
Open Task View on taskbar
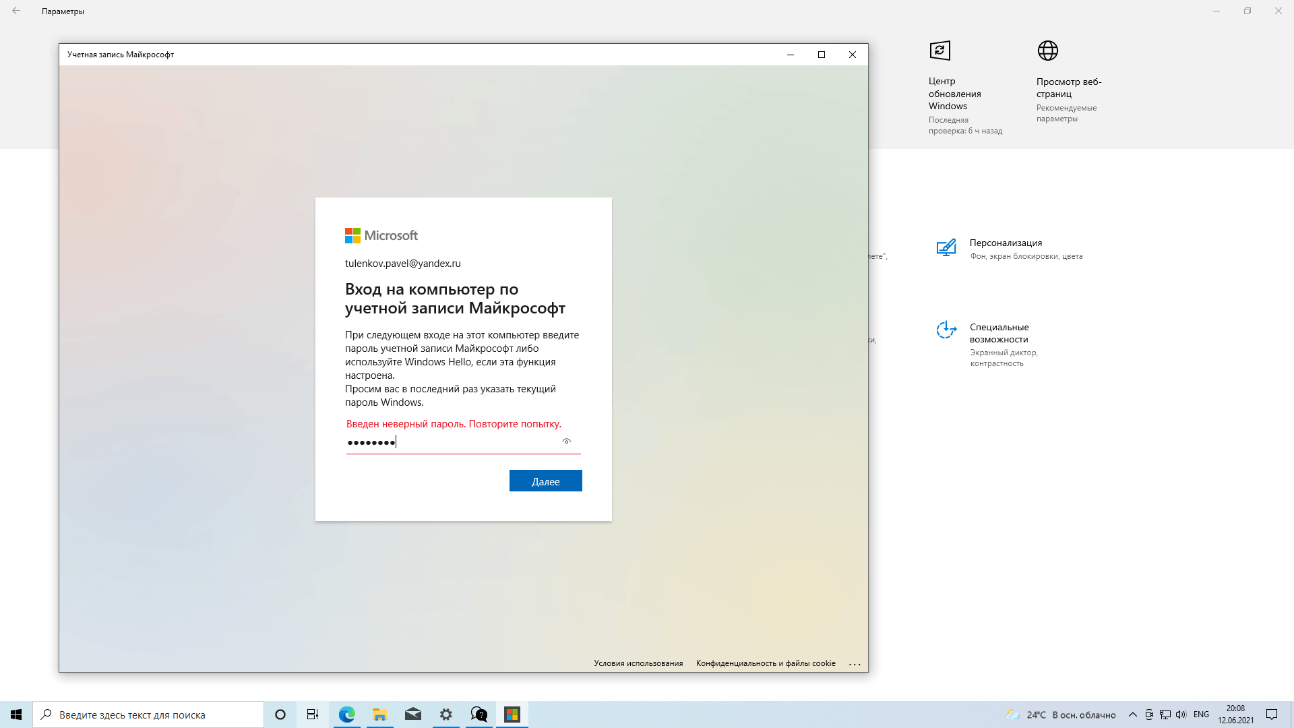point(313,715)
